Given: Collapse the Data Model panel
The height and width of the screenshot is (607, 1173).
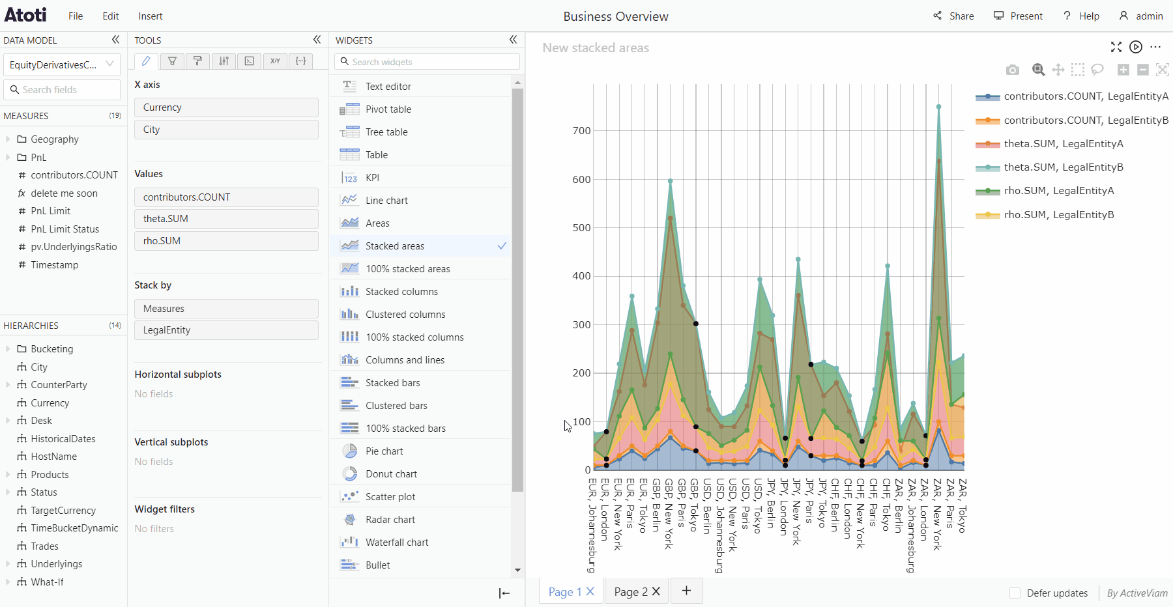Looking at the screenshot, I should coord(115,40).
